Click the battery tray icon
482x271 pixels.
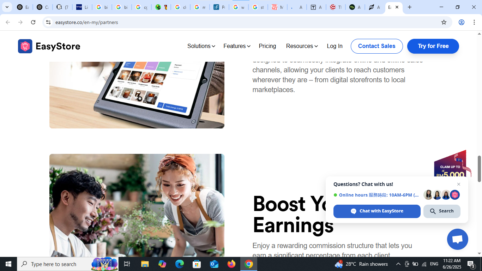(415, 264)
